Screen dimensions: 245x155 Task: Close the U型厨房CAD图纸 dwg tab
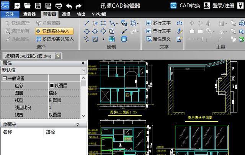58,56
